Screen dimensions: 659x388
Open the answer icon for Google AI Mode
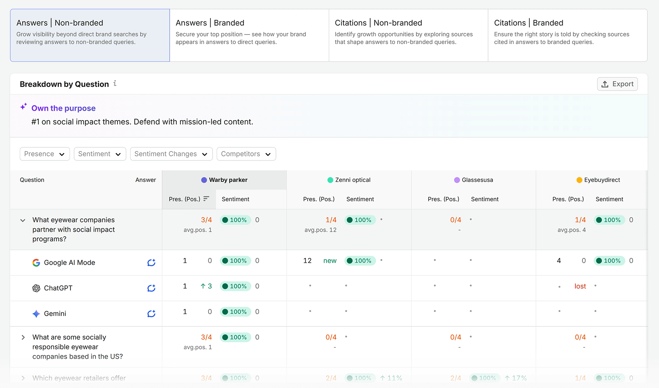[x=151, y=263]
